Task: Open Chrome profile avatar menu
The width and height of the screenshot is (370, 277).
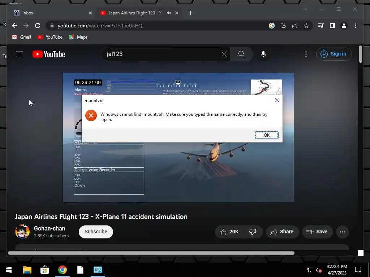Action: (x=344, y=26)
